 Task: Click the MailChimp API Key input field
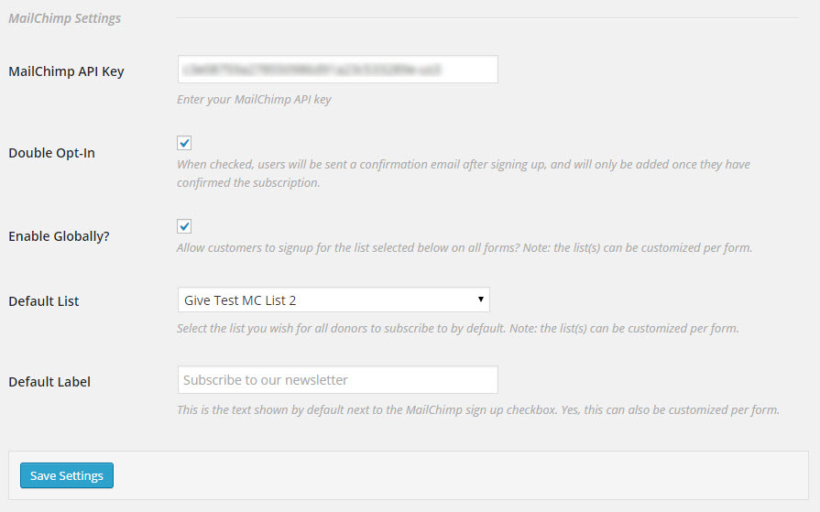click(x=338, y=70)
